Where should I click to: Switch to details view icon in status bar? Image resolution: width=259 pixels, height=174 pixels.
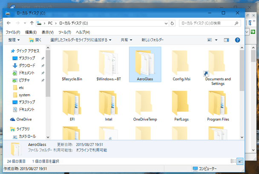[233, 161]
